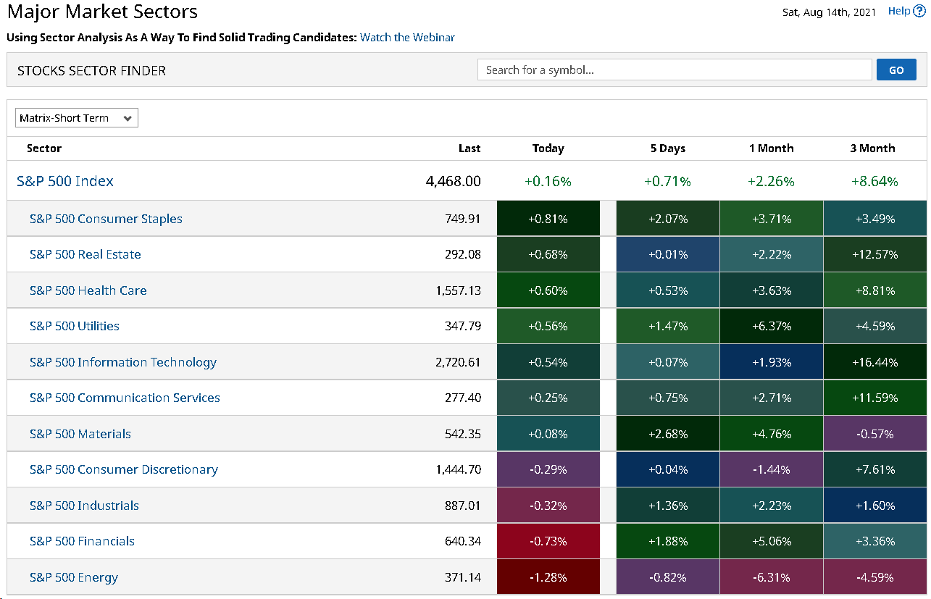The height and width of the screenshot is (599, 931).
Task: Open S&P 500 Industrials sector
Action: pyautogui.click(x=84, y=506)
